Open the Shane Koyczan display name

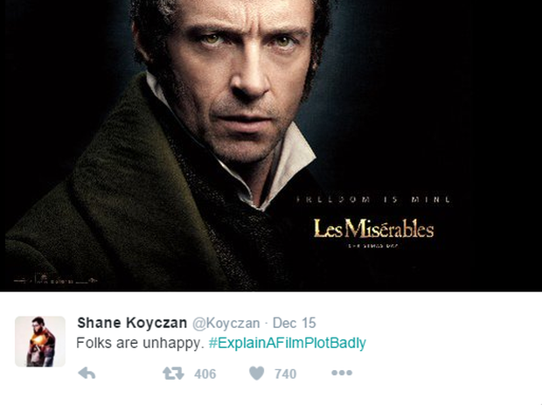pyautogui.click(x=132, y=323)
